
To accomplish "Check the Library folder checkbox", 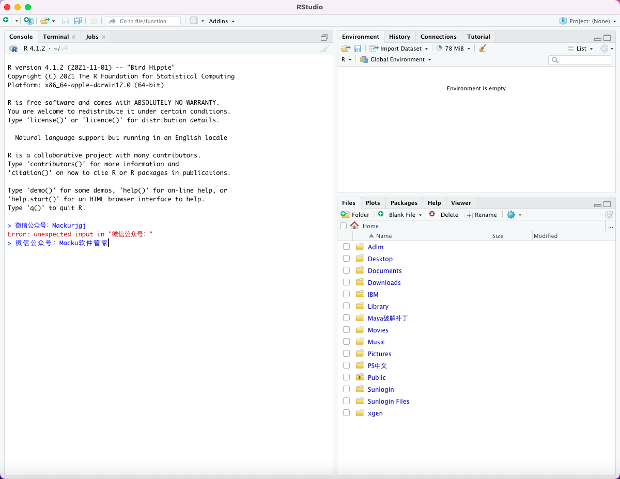I will coord(346,306).
